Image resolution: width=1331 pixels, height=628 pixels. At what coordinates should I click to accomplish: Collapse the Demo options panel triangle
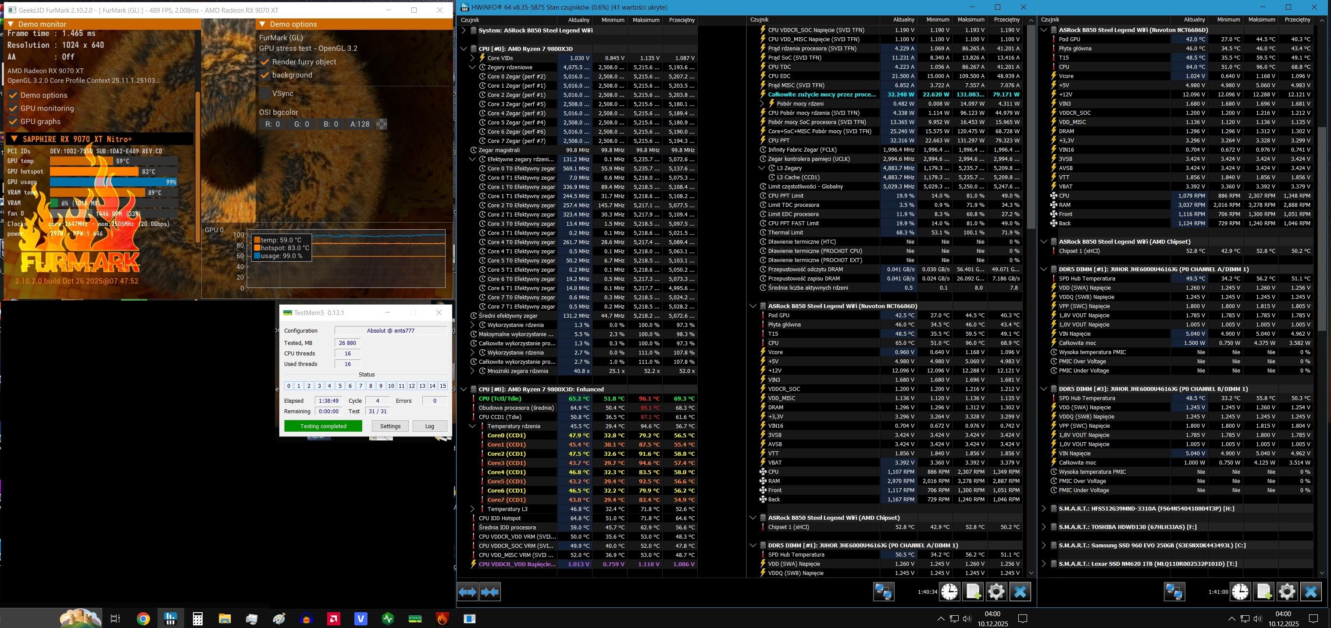click(x=263, y=24)
